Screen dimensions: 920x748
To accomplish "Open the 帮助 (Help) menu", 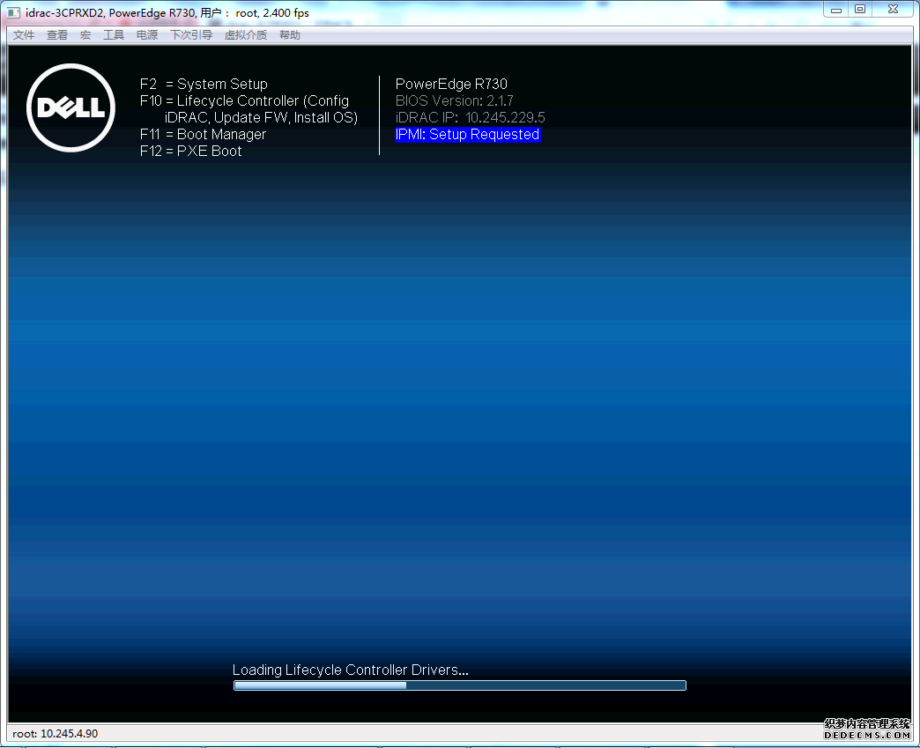I will [x=290, y=35].
